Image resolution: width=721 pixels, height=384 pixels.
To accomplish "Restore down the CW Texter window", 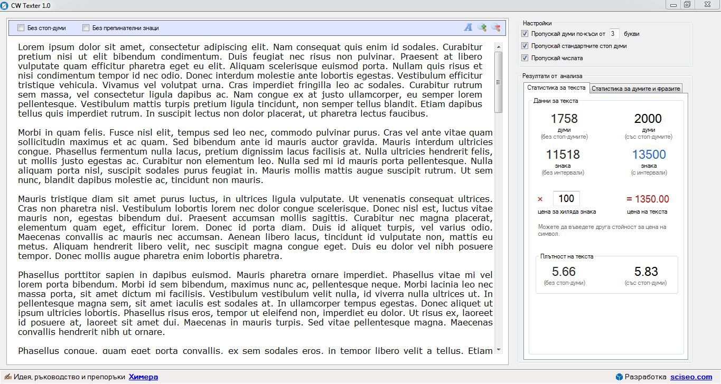I will (687, 5).
